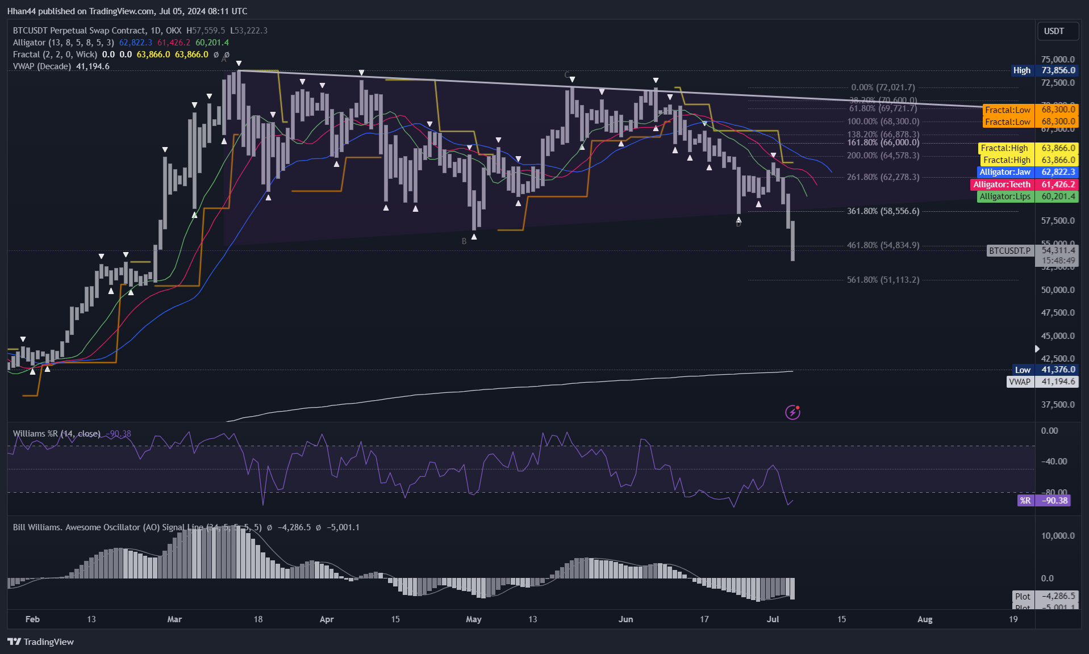
Task: Select the Alligator (13, 8, 5, 8, 5, 3) legend
Action: point(64,43)
